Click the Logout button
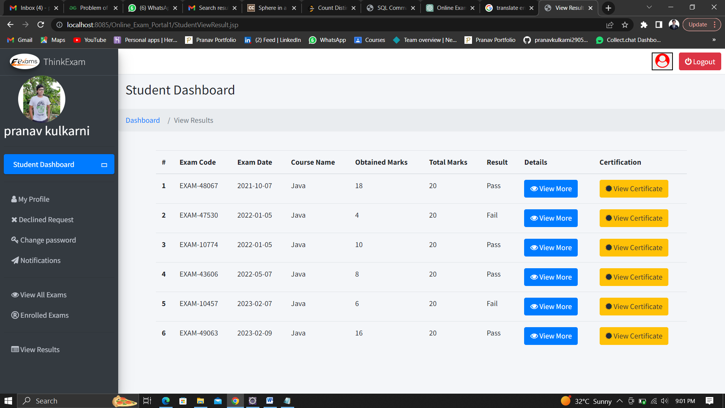725x408 pixels. pyautogui.click(x=700, y=61)
